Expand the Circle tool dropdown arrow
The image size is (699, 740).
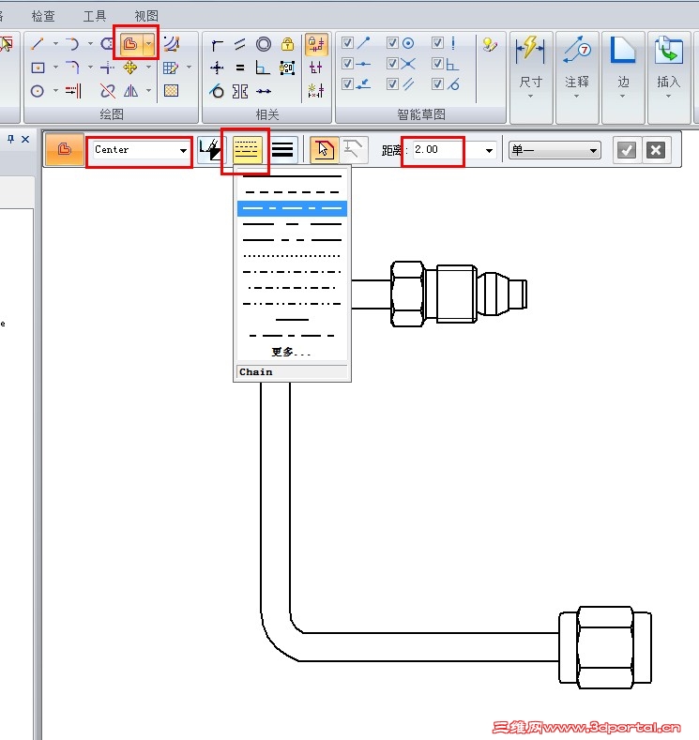point(55,90)
